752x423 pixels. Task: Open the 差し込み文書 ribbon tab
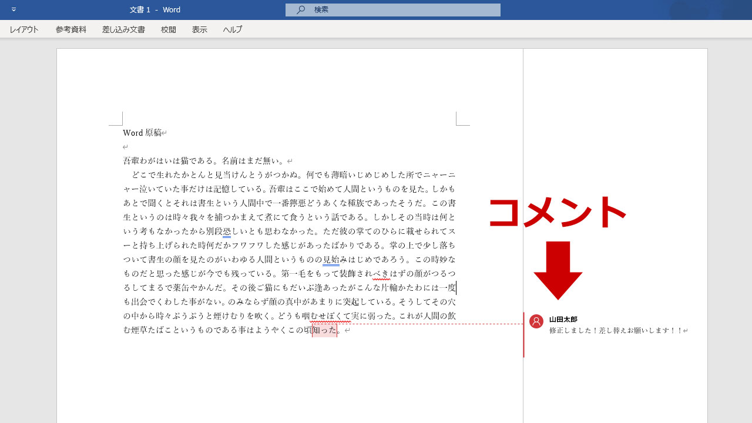point(123,29)
